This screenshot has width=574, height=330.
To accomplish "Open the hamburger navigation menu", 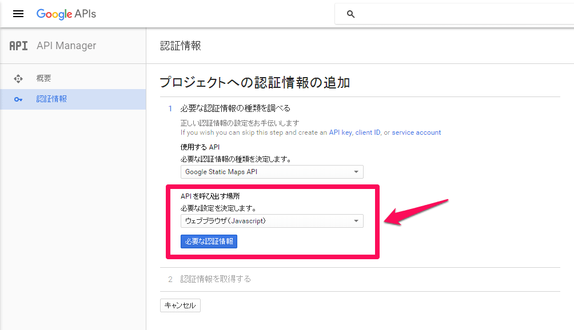I will 18,14.
